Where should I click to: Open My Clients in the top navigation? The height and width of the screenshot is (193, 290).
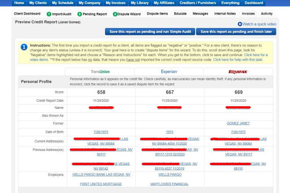point(38,3)
